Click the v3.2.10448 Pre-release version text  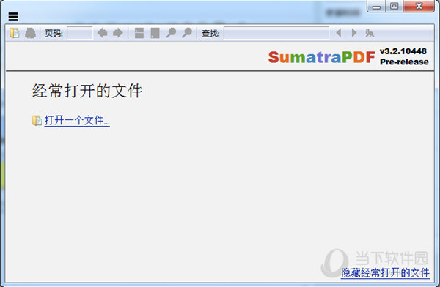click(x=404, y=56)
